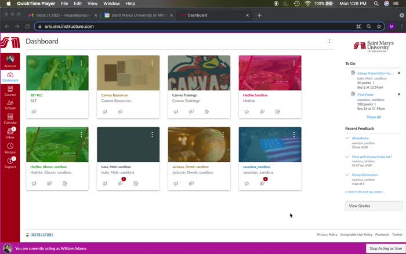The height and width of the screenshot is (254, 406).
Task: Open the BLT PLC course title
Action: [x=37, y=95]
